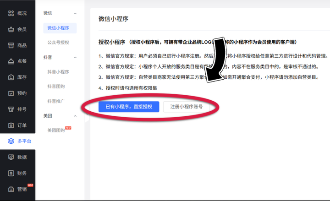Click the line 4、授权时请勾选所有权限集
This screenshot has width=330, height=201.
128,88
